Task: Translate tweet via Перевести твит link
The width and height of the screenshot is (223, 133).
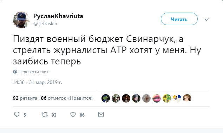Action: pos(33,72)
